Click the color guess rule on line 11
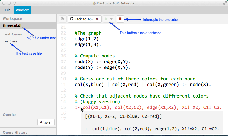Image resolution: width=228 pixels, height=136 pixels. coord(143,85)
